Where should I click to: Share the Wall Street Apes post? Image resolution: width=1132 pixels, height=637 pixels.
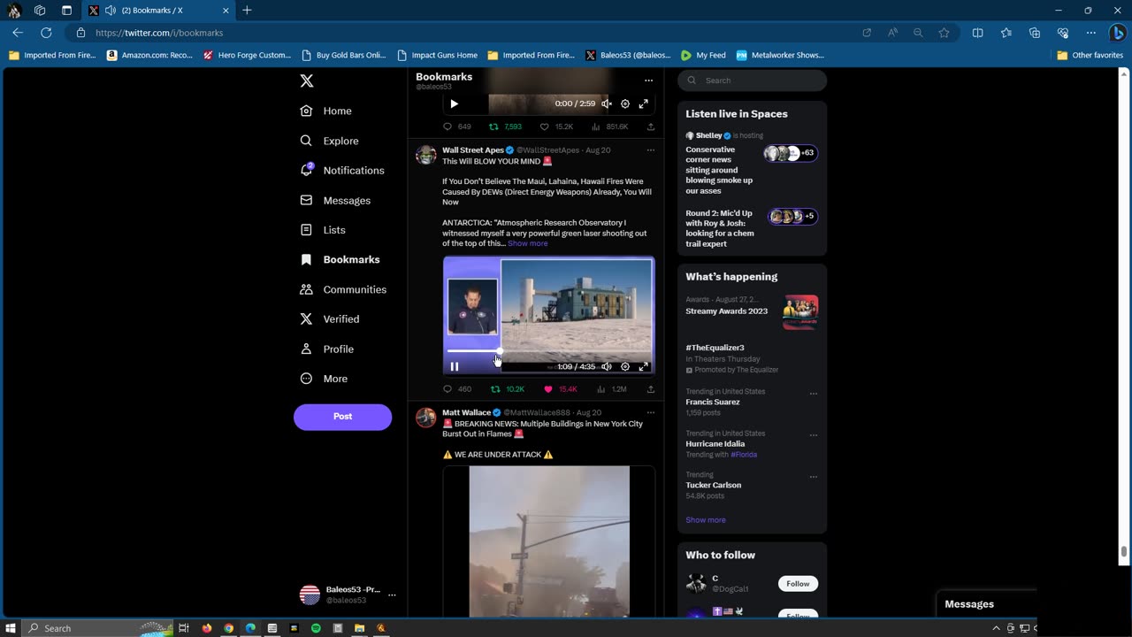click(651, 389)
